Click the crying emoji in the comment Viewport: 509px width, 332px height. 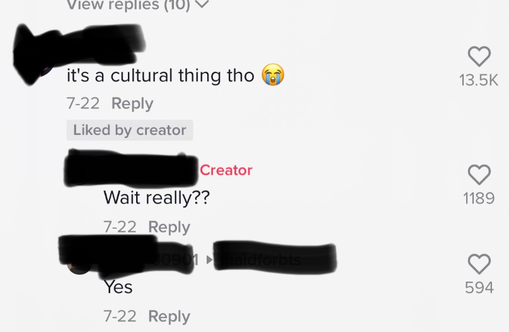pos(273,74)
